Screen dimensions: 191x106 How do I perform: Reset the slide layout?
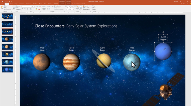coord(17,8)
